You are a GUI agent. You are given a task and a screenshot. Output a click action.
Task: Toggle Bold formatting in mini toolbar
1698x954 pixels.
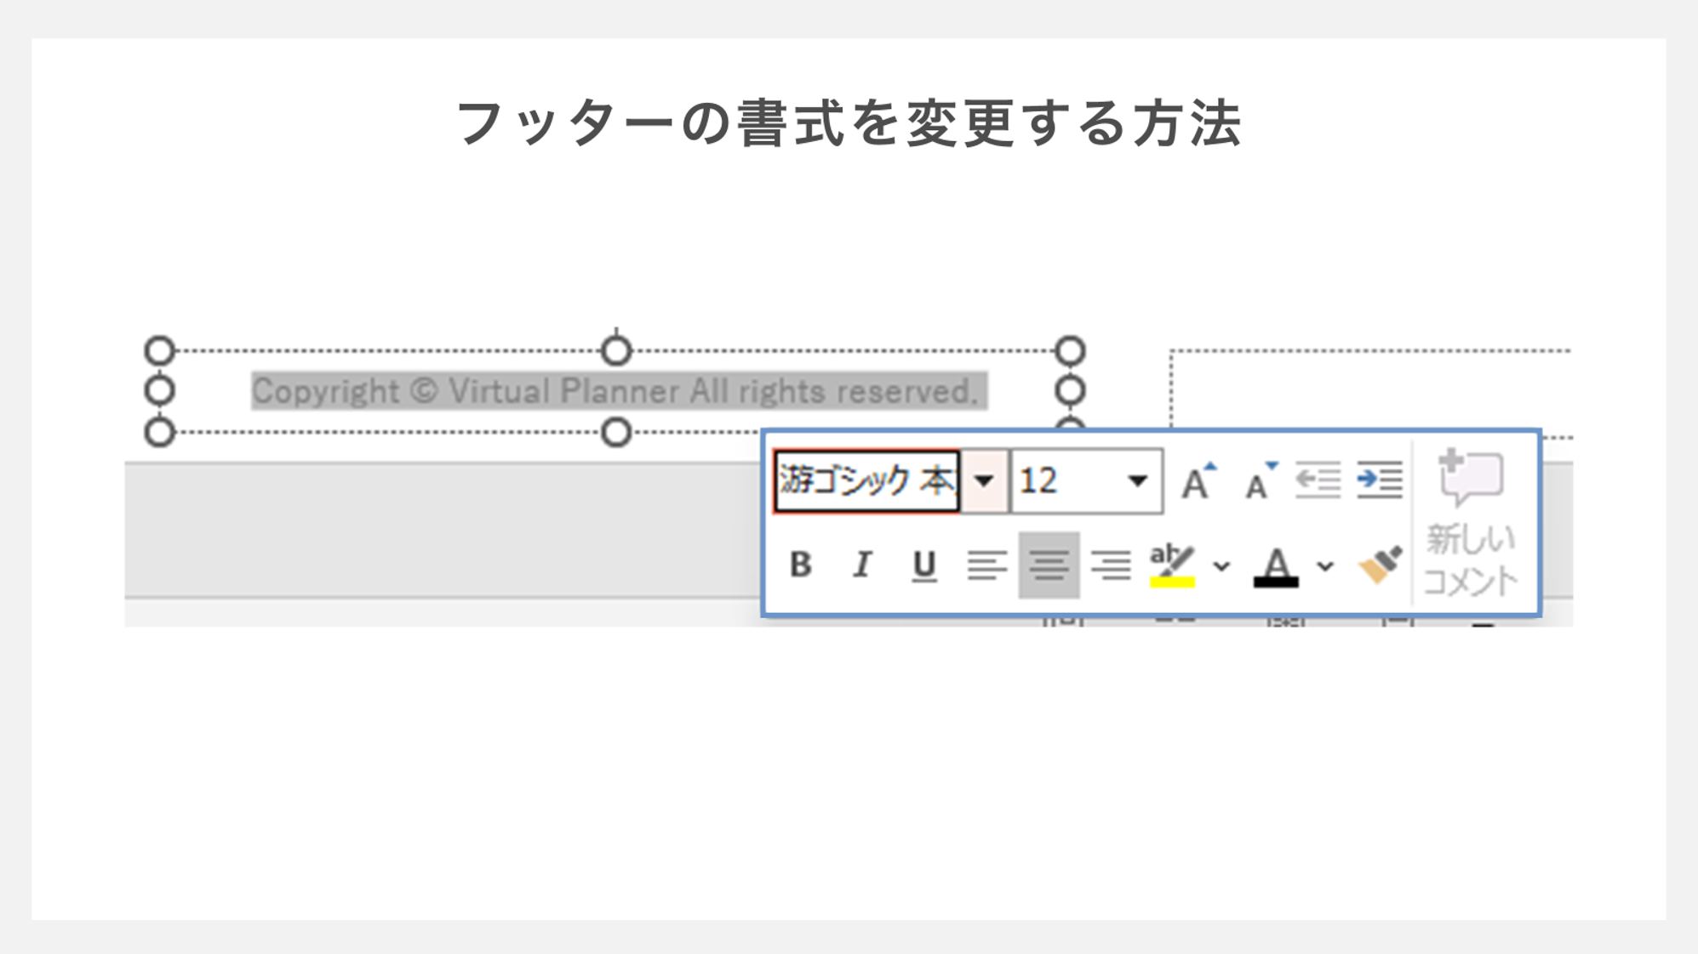tap(800, 565)
